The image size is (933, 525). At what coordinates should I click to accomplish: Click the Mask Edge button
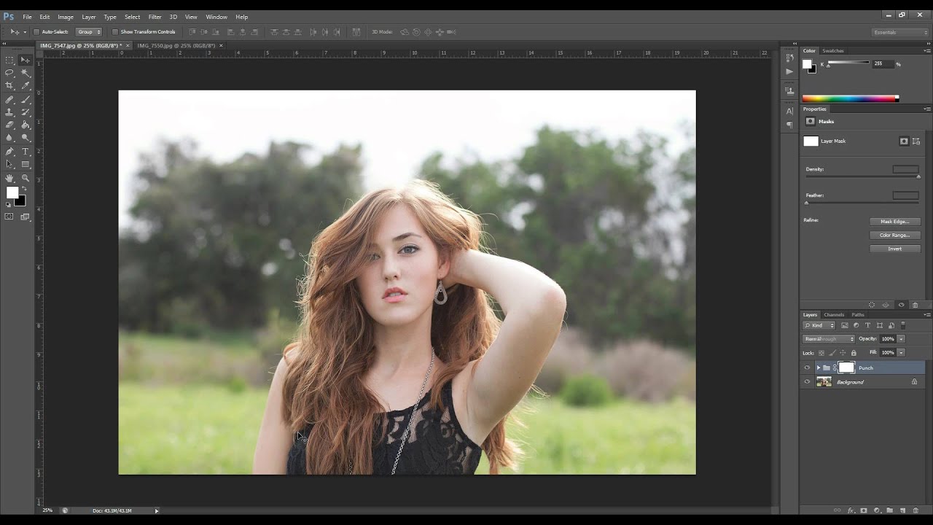pyautogui.click(x=895, y=222)
